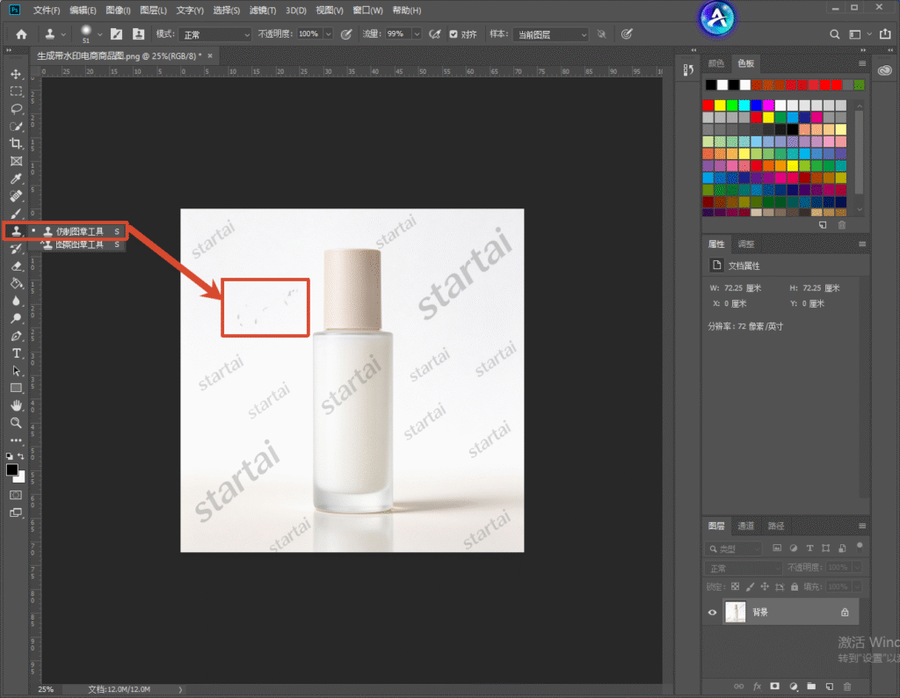900x698 pixels.
Task: Select the Move tool
Action: [16, 74]
